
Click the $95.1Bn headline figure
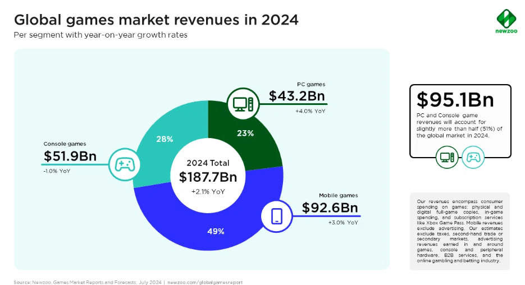[x=455, y=100]
